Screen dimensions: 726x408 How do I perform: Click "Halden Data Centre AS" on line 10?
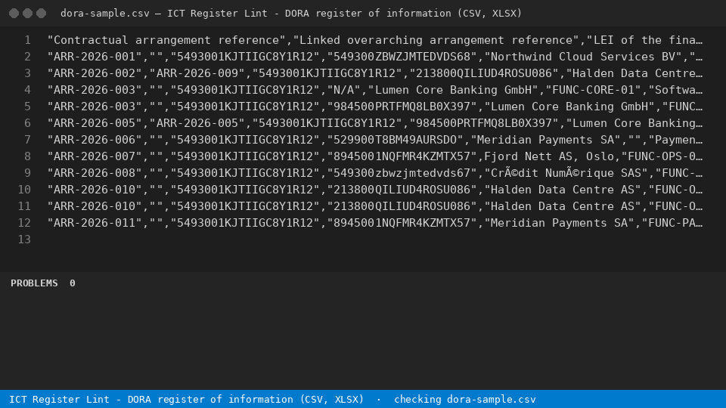click(563, 190)
